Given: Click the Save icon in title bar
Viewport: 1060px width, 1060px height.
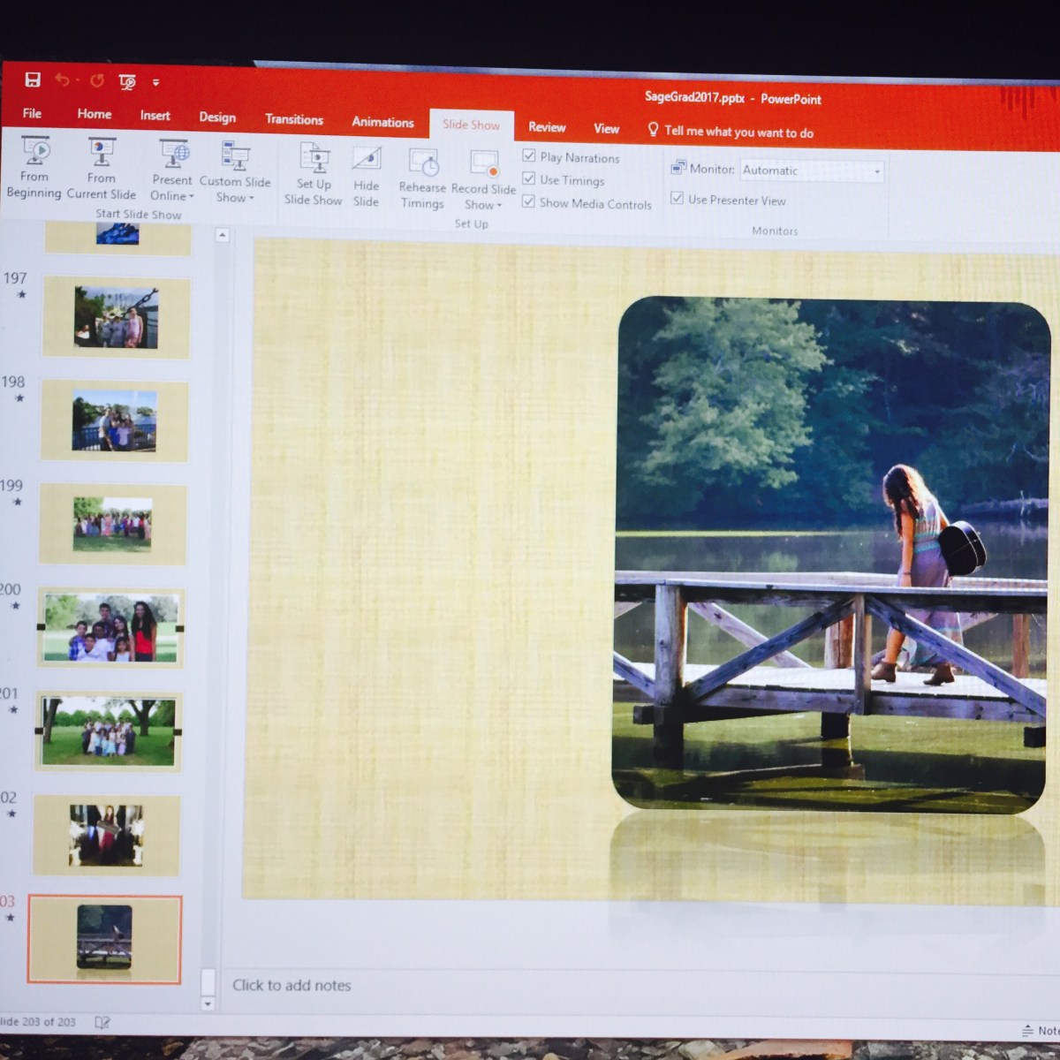Looking at the screenshot, I should (33, 80).
